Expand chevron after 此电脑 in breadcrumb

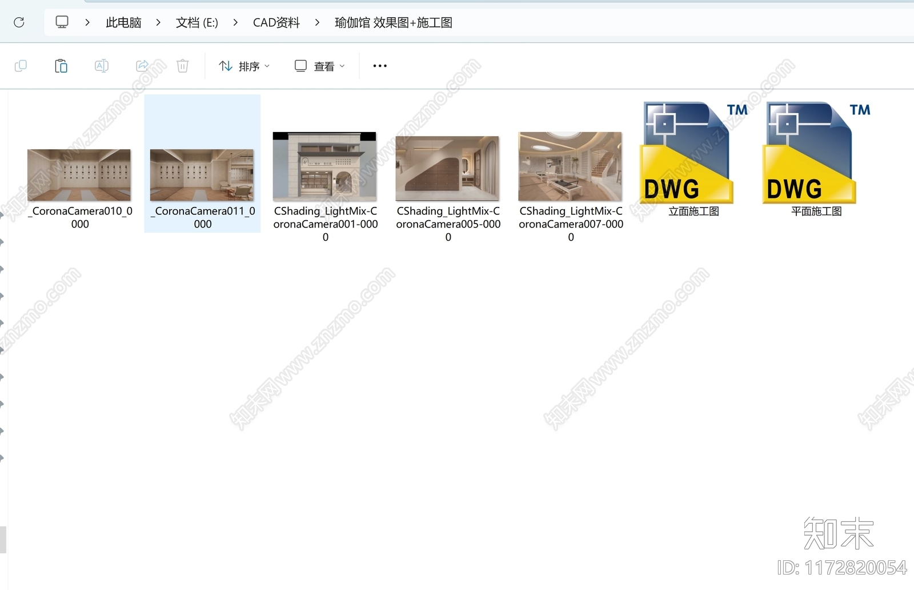coord(158,22)
